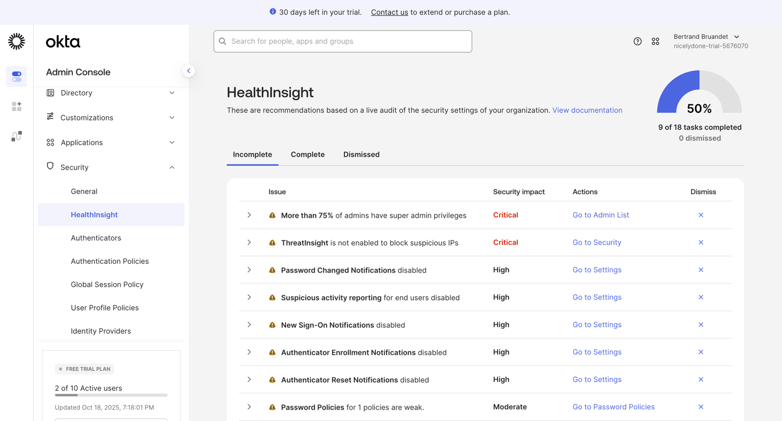Screen dimensions: 782x421
Task: Dismiss the Authenticator Enrollment Notifications issue
Action: click(701, 352)
